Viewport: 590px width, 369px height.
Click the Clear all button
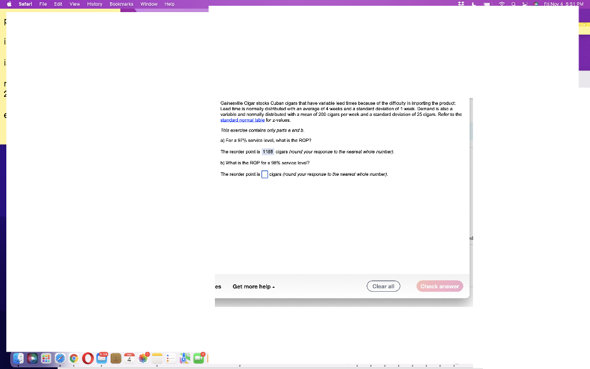[x=383, y=286]
